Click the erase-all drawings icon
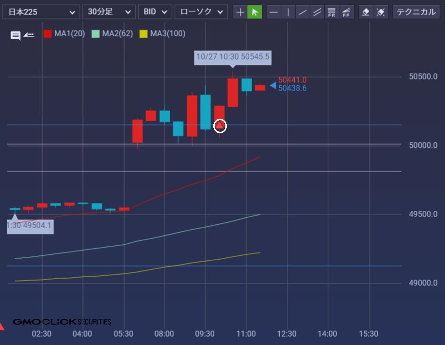 (381, 12)
